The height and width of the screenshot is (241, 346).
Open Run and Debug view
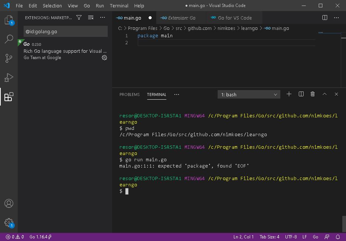9,78
